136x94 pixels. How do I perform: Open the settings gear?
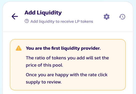(107, 17)
